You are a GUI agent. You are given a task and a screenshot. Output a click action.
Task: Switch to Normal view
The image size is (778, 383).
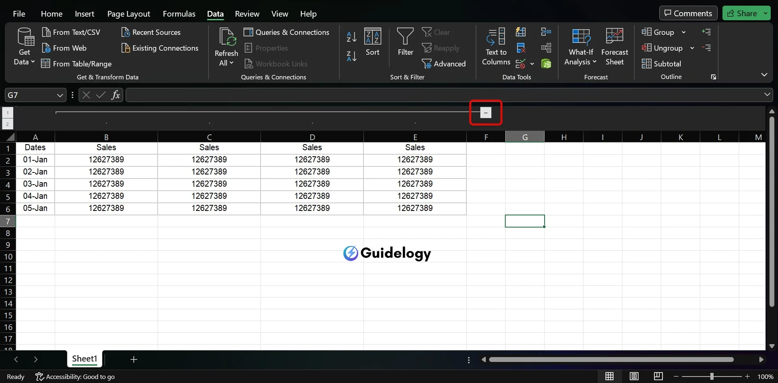point(609,377)
